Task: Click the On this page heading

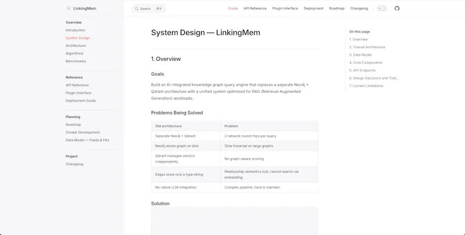Action: (x=359, y=32)
